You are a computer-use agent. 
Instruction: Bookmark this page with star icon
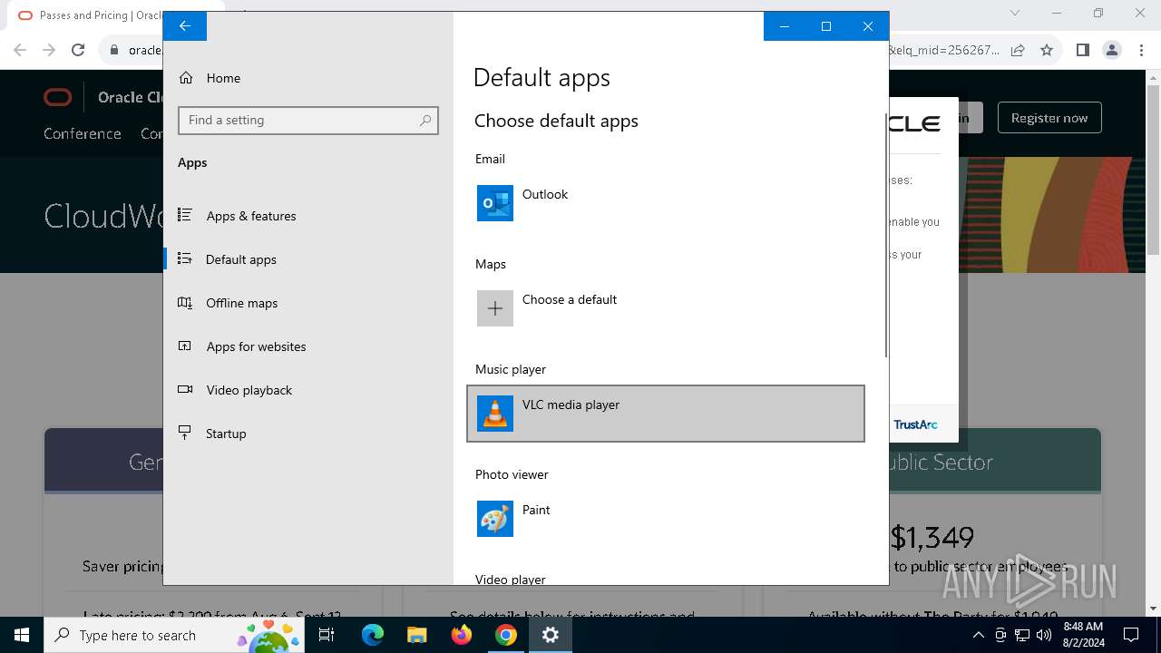coord(1047,51)
